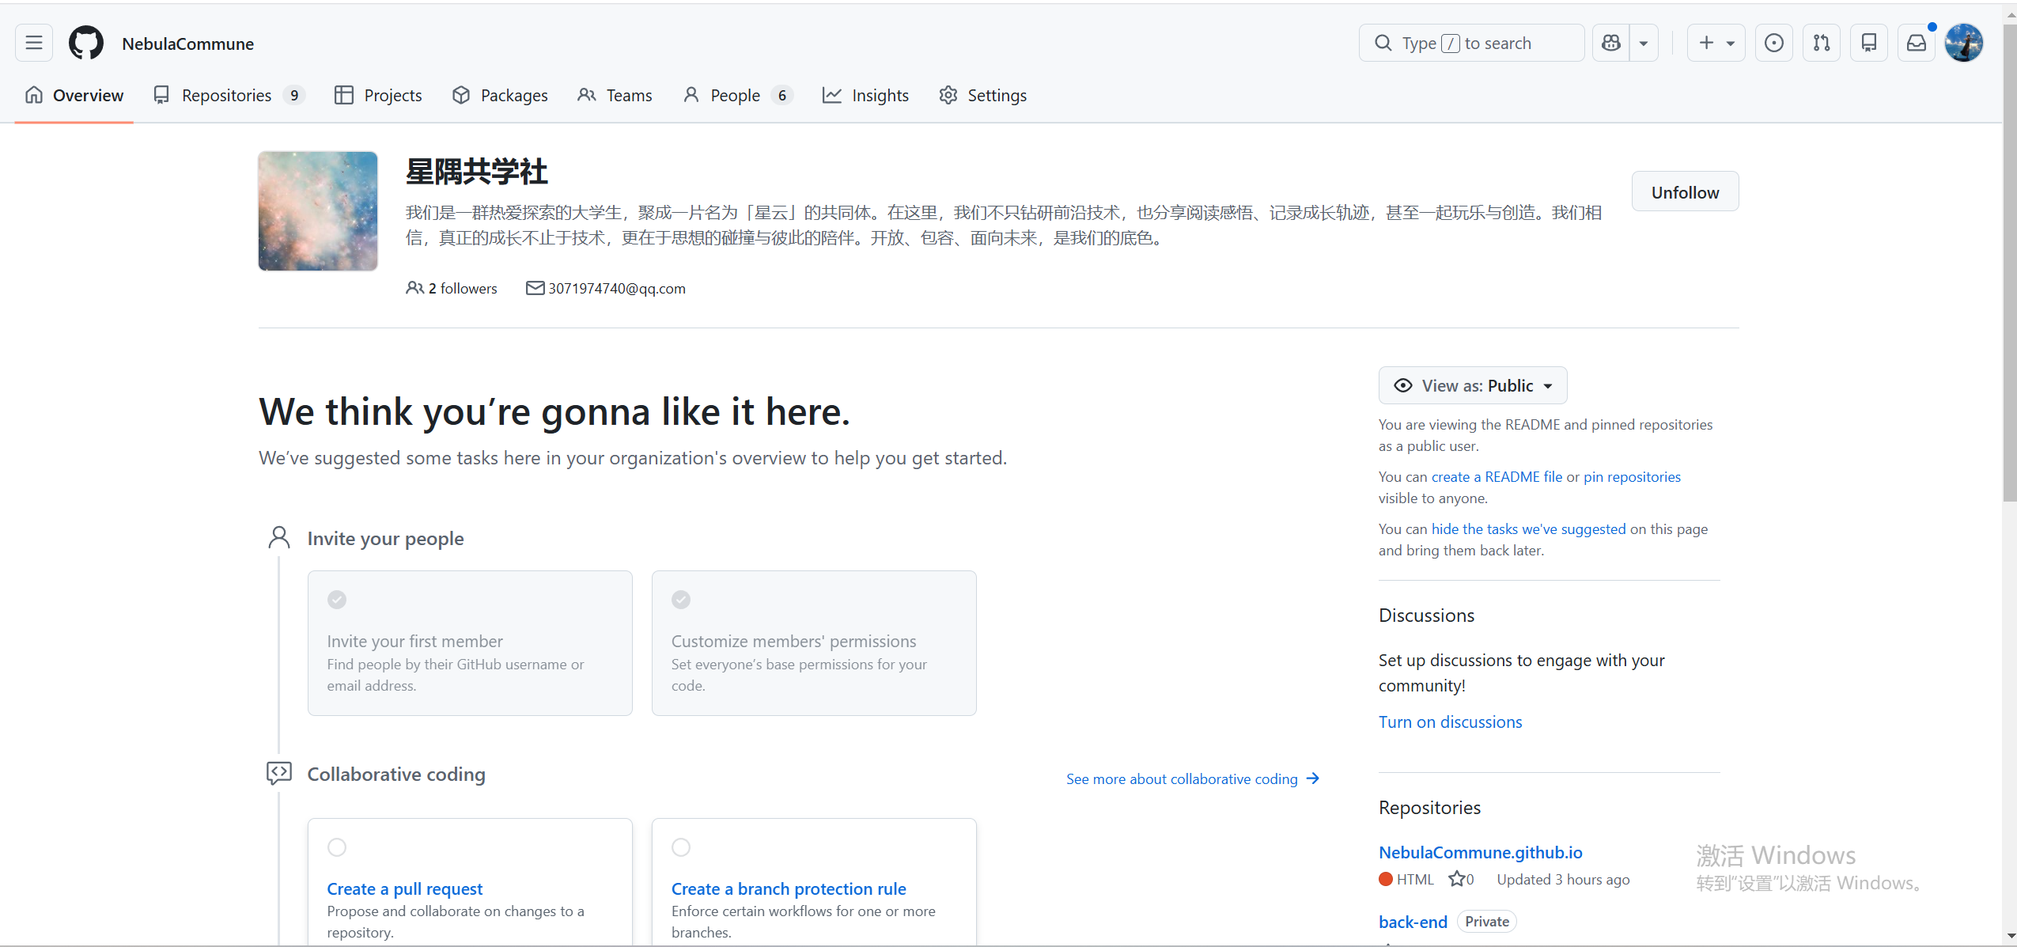Open the notifications inbox icon
The height and width of the screenshot is (947, 2017).
[x=1916, y=43]
